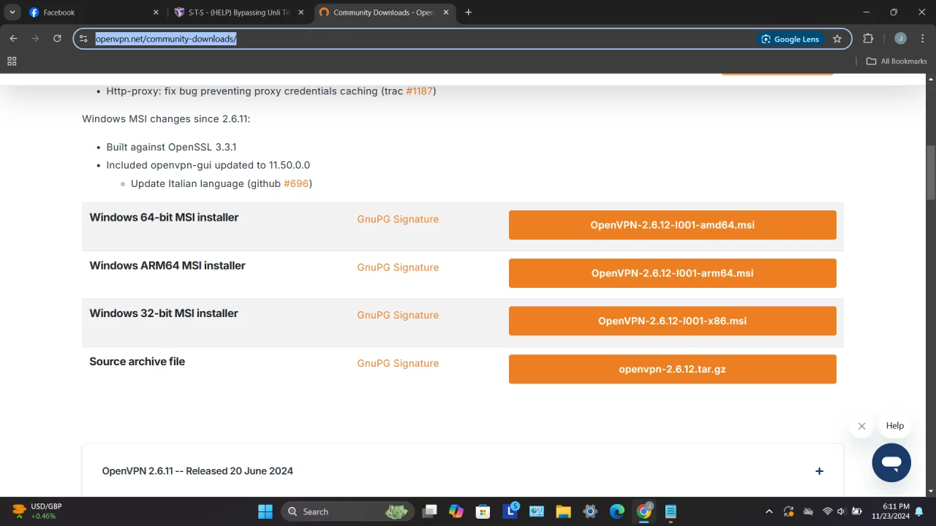Open a new browser tab
Image resolution: width=936 pixels, height=526 pixels.
pyautogui.click(x=469, y=12)
